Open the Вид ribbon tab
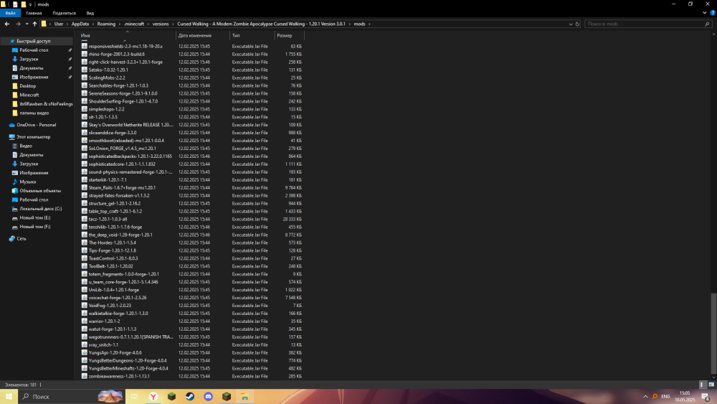This screenshot has height=404, width=717. [x=90, y=13]
